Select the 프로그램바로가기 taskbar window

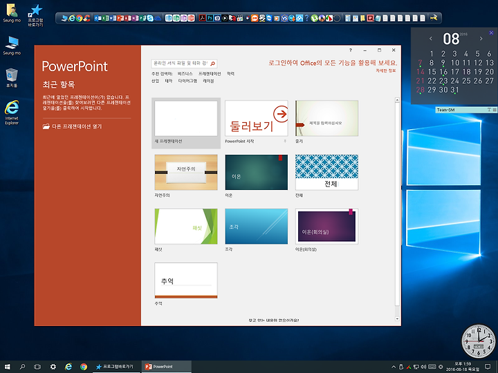coord(116,367)
